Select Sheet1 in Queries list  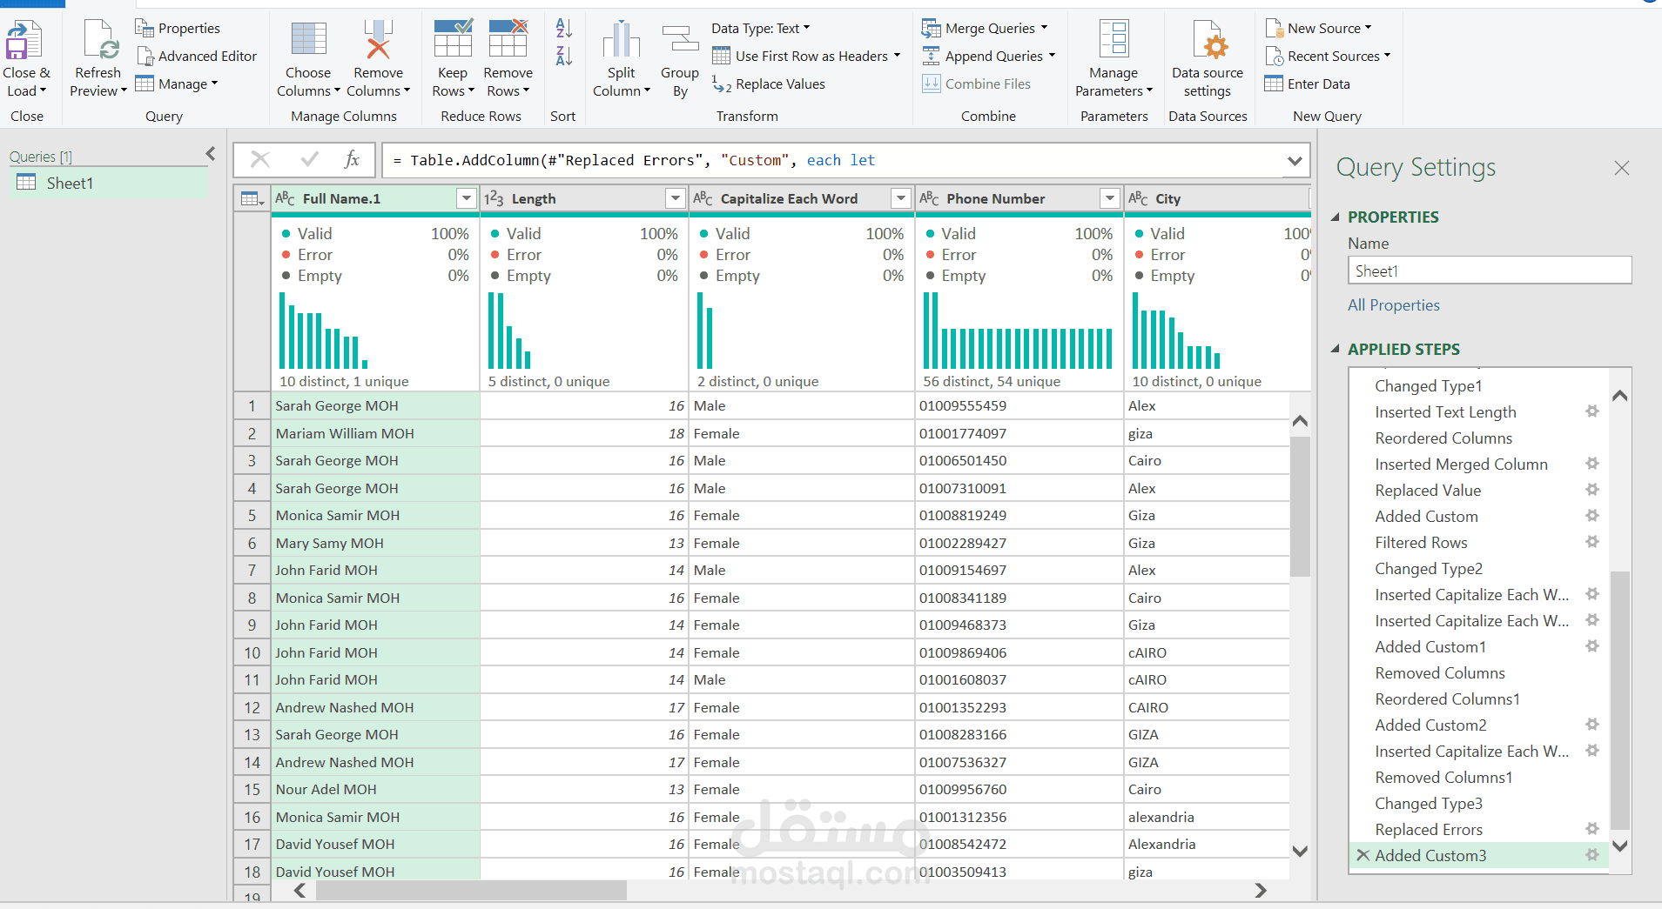pos(109,183)
